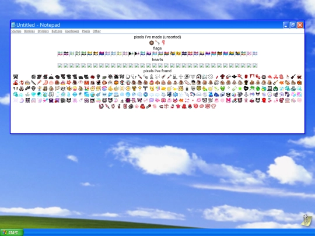Click the Windows XP start button
315x236 pixels.
tap(12, 232)
